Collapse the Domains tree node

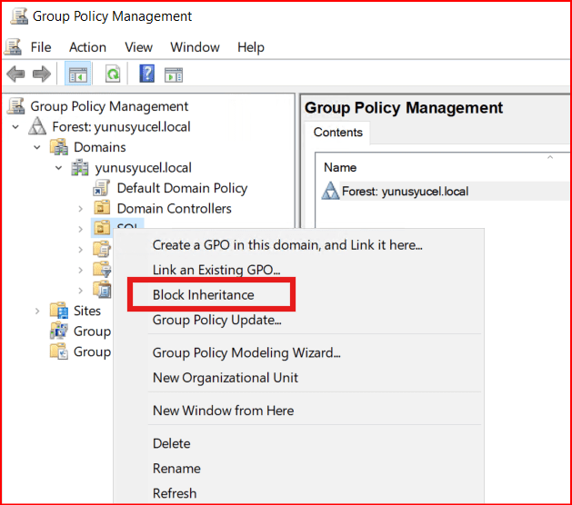click(37, 147)
